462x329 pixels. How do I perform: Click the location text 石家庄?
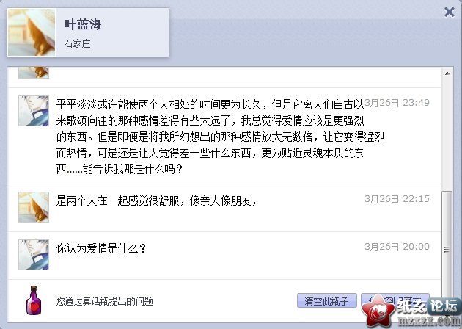[77, 43]
